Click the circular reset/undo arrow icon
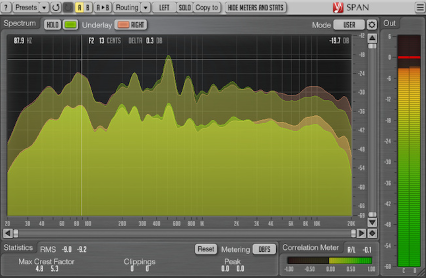The image size is (426, 278). click(56, 7)
